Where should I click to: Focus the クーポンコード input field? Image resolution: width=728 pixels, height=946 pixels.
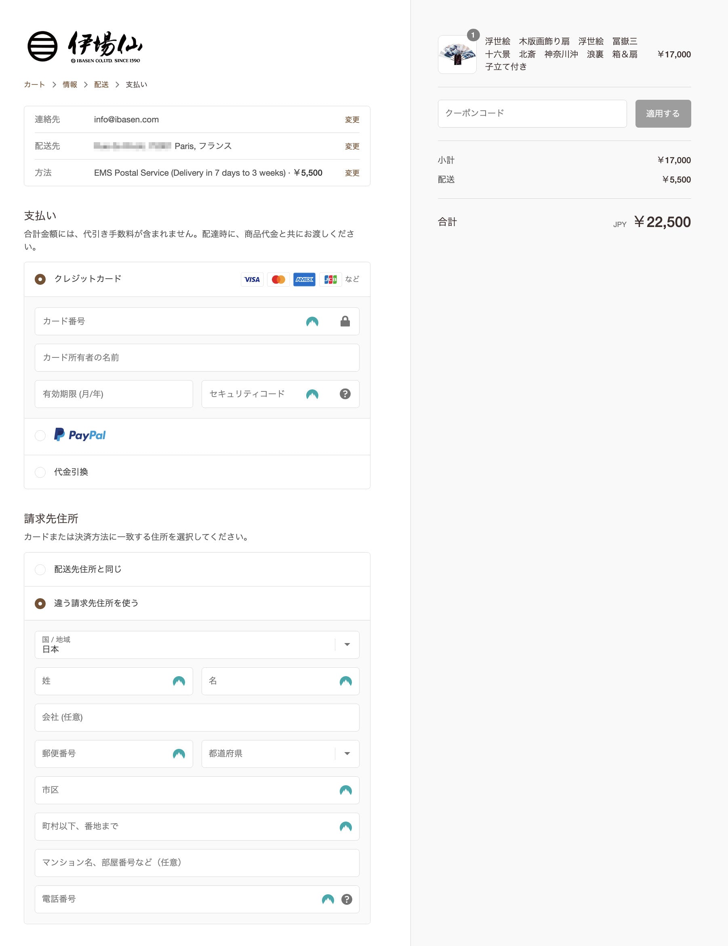[x=532, y=114]
